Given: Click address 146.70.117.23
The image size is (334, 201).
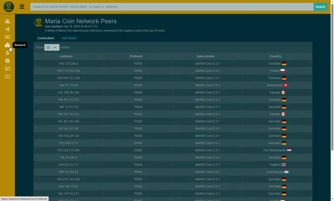Looking at the screenshot, I should click(68, 107).
